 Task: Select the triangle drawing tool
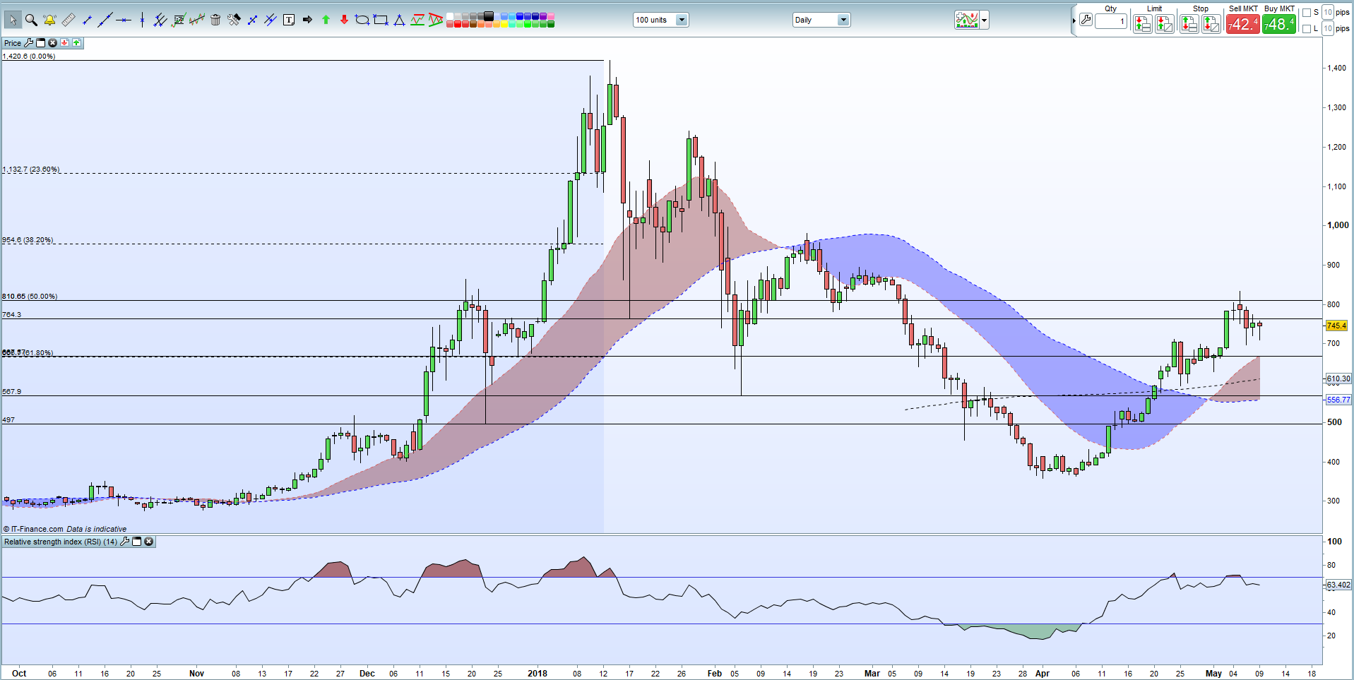click(399, 20)
